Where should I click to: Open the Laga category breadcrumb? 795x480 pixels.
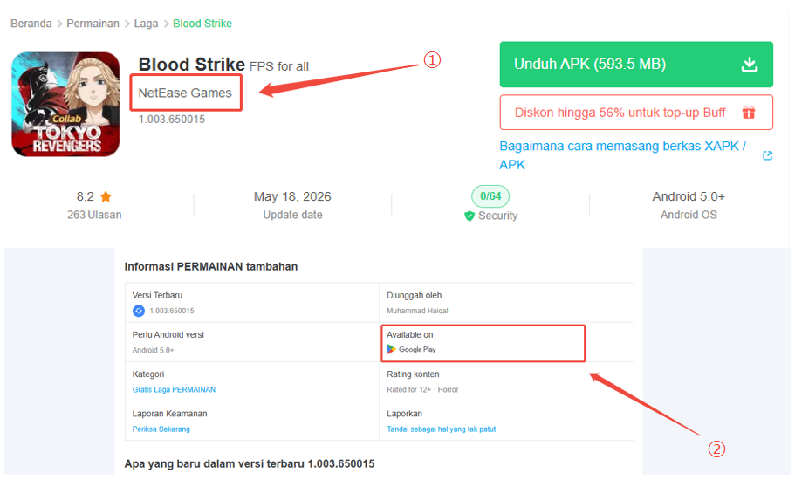pos(146,24)
